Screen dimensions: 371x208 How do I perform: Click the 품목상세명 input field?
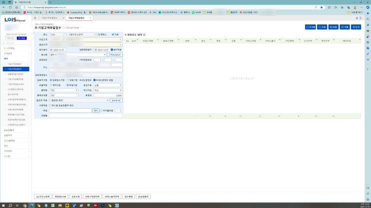[x=63, y=95]
